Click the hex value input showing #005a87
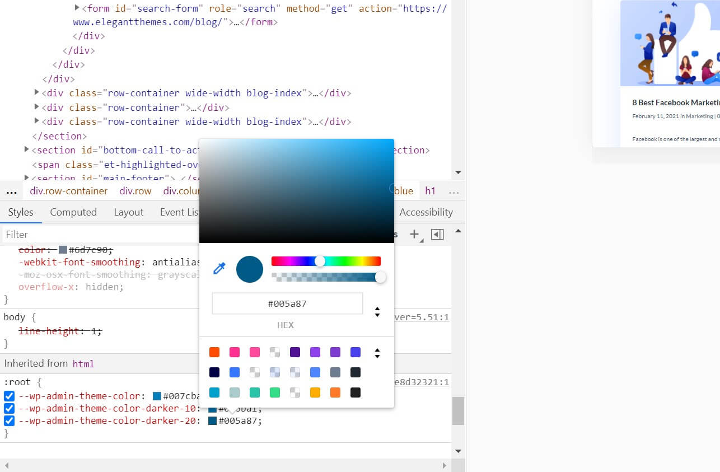The width and height of the screenshot is (720, 472). (x=287, y=303)
